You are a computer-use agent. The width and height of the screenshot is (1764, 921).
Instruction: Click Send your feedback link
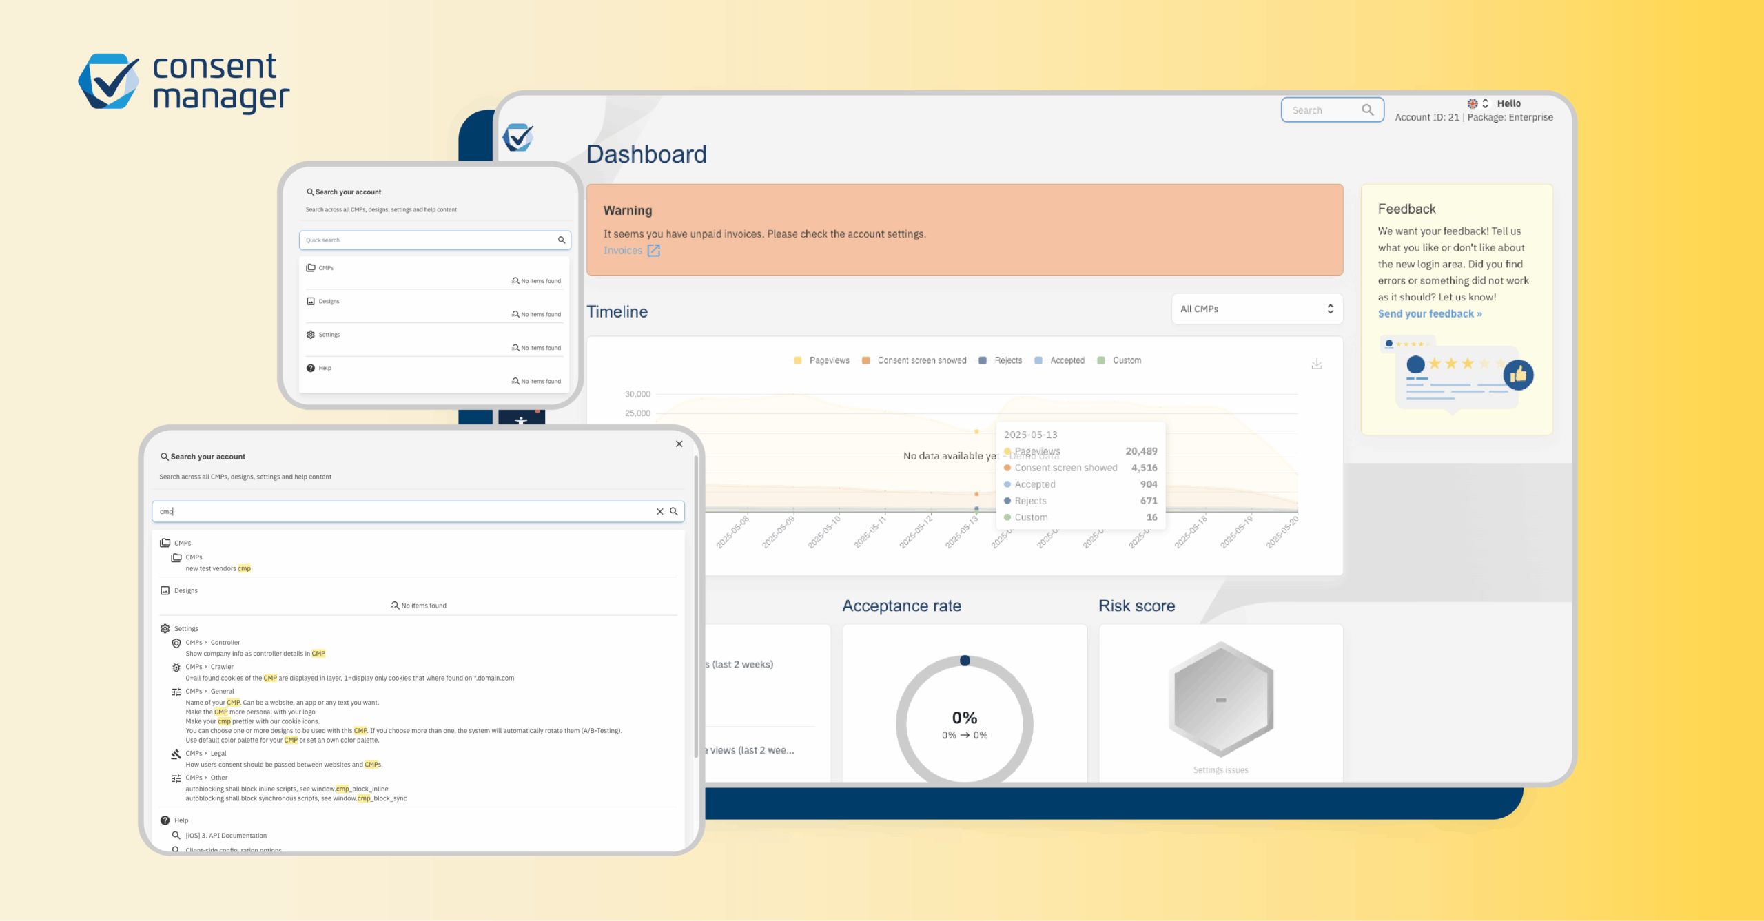point(1430,314)
